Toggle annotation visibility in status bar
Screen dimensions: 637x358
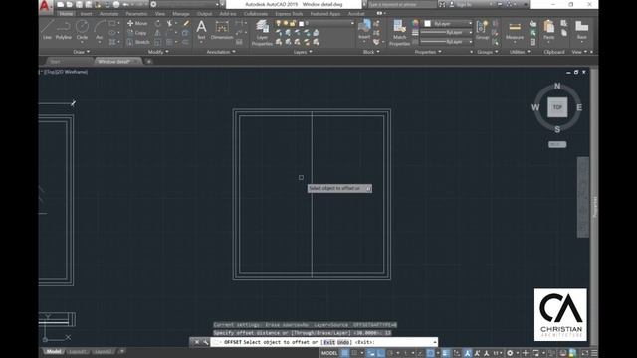[x=467, y=353]
